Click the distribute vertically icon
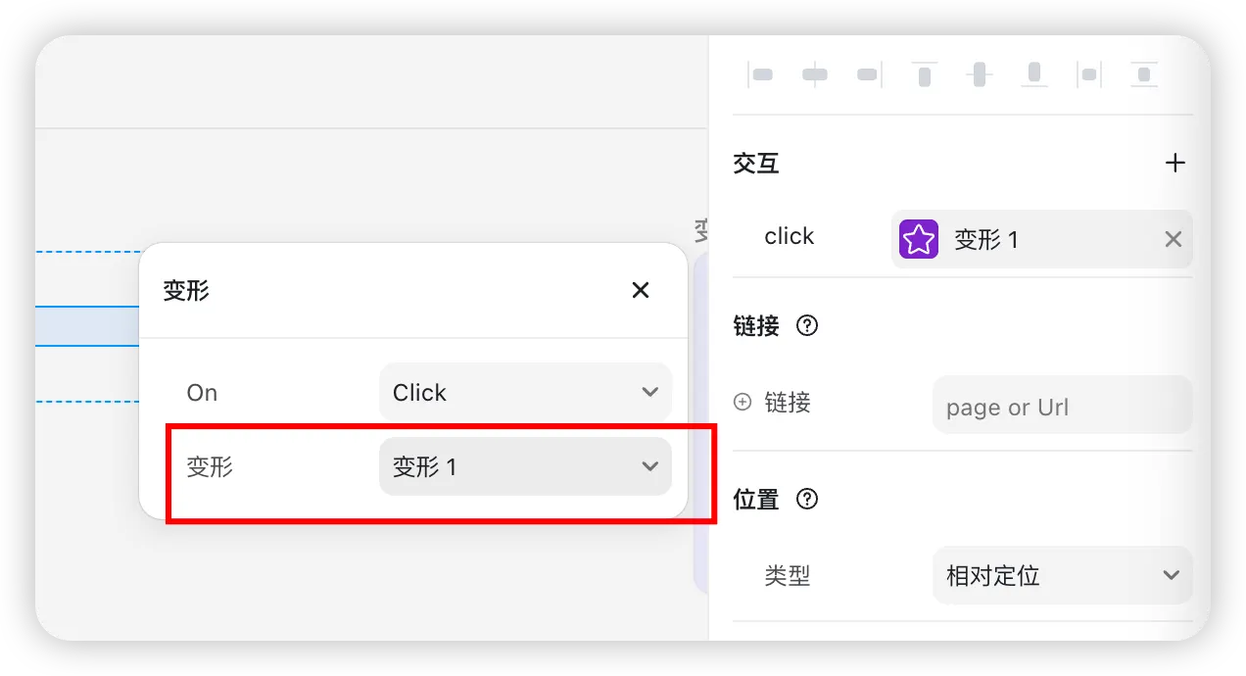This screenshot has width=1246, height=676. [1144, 74]
